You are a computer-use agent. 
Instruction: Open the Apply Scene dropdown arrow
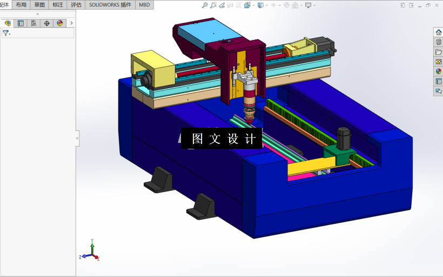pyautogui.click(x=301, y=5)
